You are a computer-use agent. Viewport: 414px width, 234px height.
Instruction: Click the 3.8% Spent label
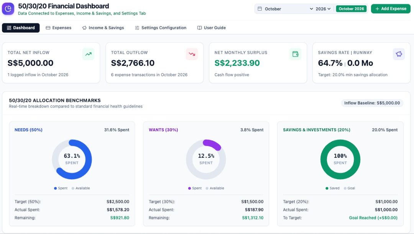click(252, 130)
